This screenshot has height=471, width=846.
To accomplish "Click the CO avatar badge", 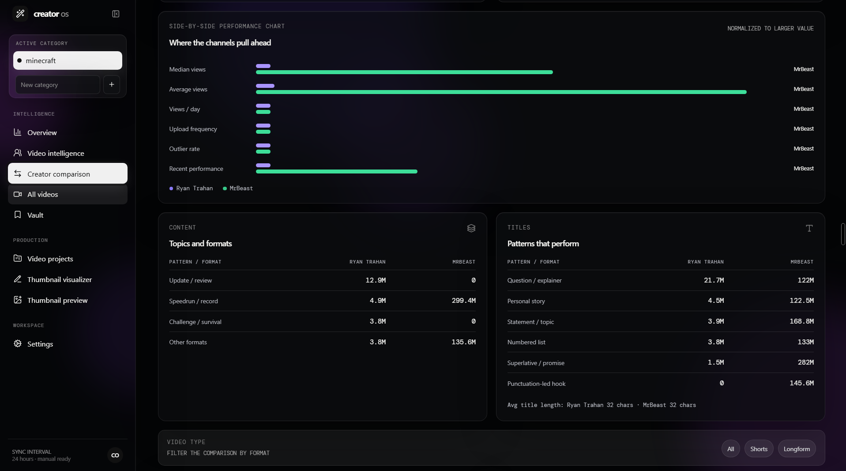I will (115, 455).
